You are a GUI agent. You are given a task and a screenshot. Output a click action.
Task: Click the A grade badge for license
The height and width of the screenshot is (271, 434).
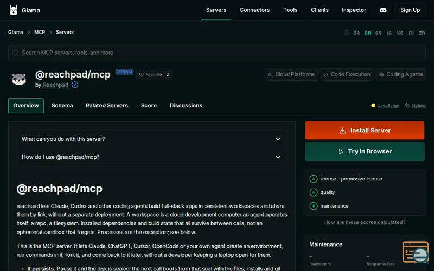314,179
